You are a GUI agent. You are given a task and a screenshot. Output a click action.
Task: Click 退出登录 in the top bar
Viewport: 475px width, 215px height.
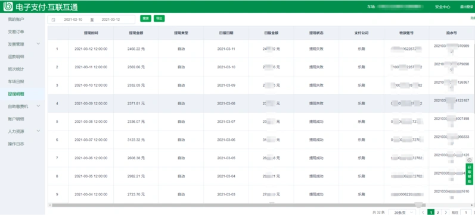coord(467,7)
